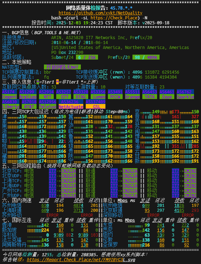This screenshot has width=201, height=264.
Task: Click the 苏州电信 speed test label
Action: coord(12,205)
